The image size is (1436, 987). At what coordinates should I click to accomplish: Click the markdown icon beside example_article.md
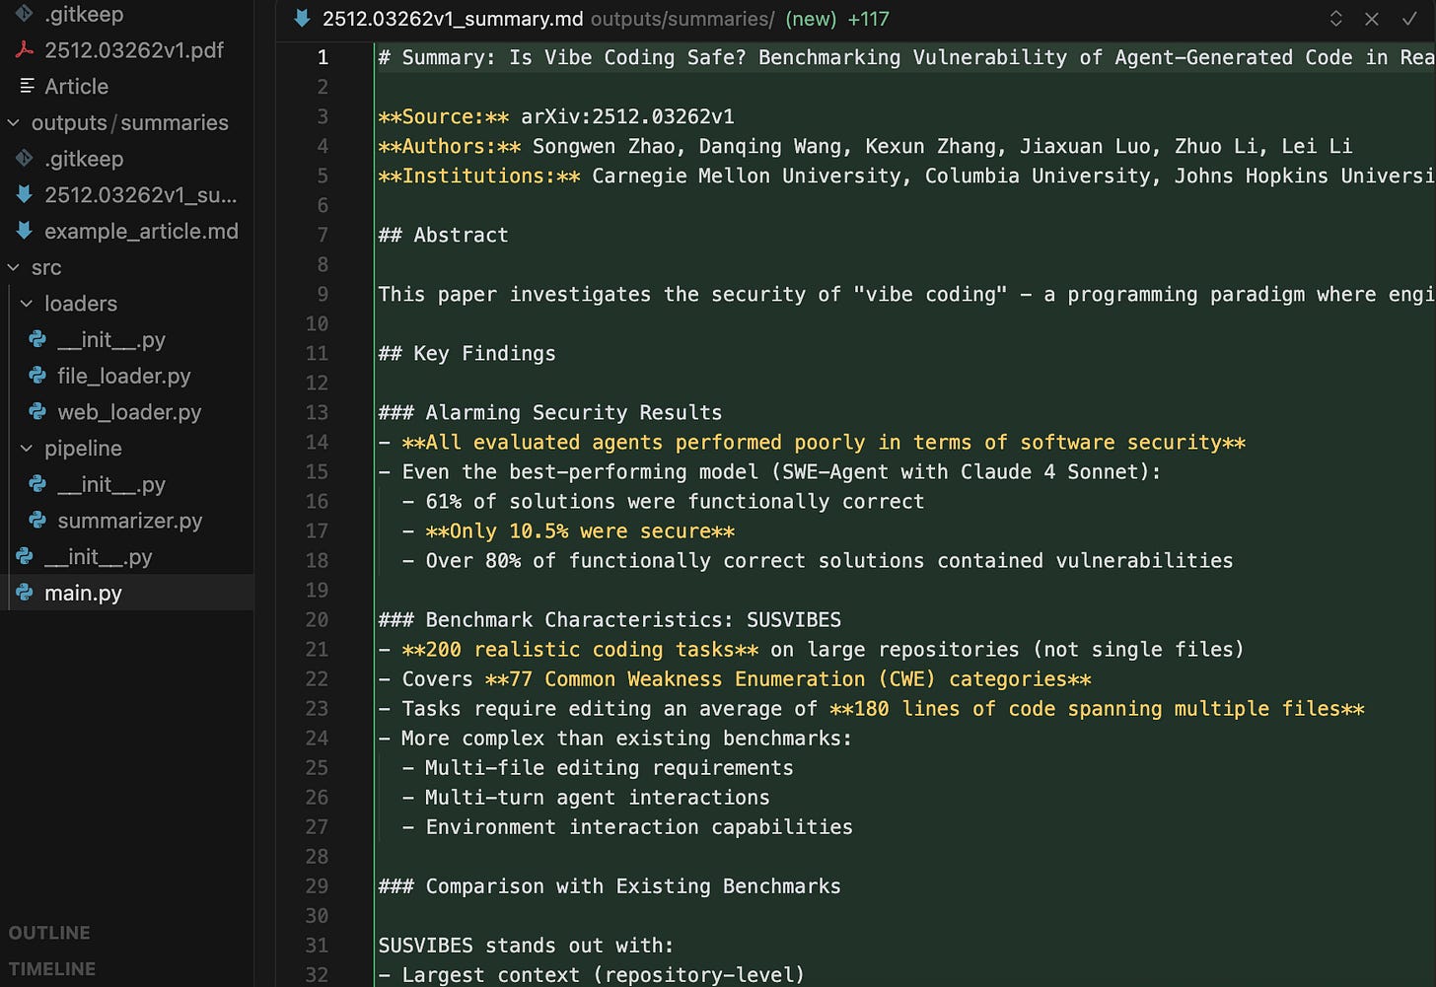pyautogui.click(x=25, y=231)
